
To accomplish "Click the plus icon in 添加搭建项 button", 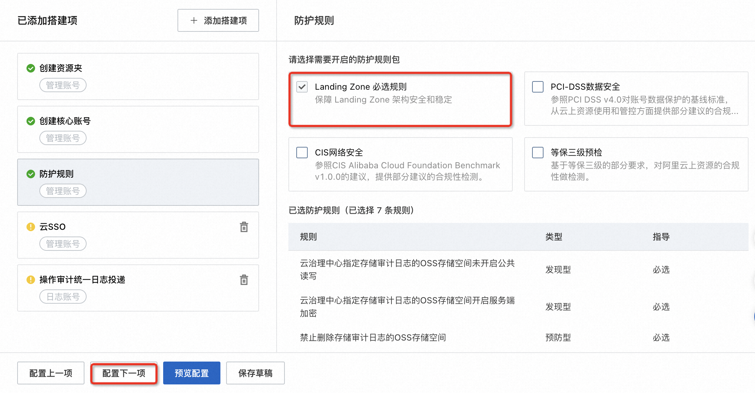I will pos(194,21).
